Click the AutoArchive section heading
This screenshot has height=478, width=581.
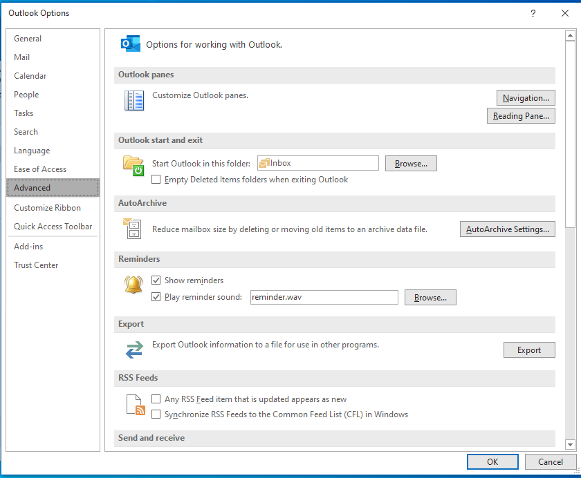click(142, 203)
